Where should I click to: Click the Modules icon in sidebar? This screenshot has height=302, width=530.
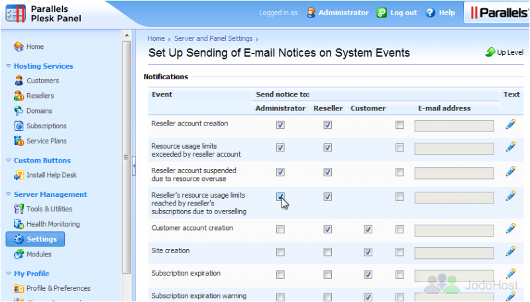click(x=19, y=254)
